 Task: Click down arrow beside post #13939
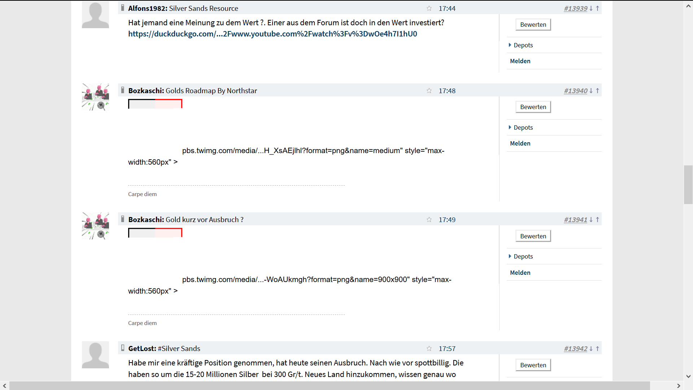coord(591,8)
